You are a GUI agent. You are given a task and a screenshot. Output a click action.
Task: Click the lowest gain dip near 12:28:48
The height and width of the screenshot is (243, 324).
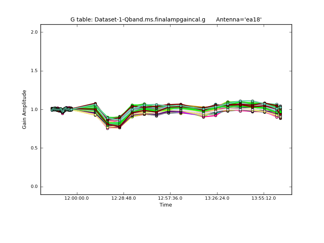pyautogui.click(x=107, y=128)
